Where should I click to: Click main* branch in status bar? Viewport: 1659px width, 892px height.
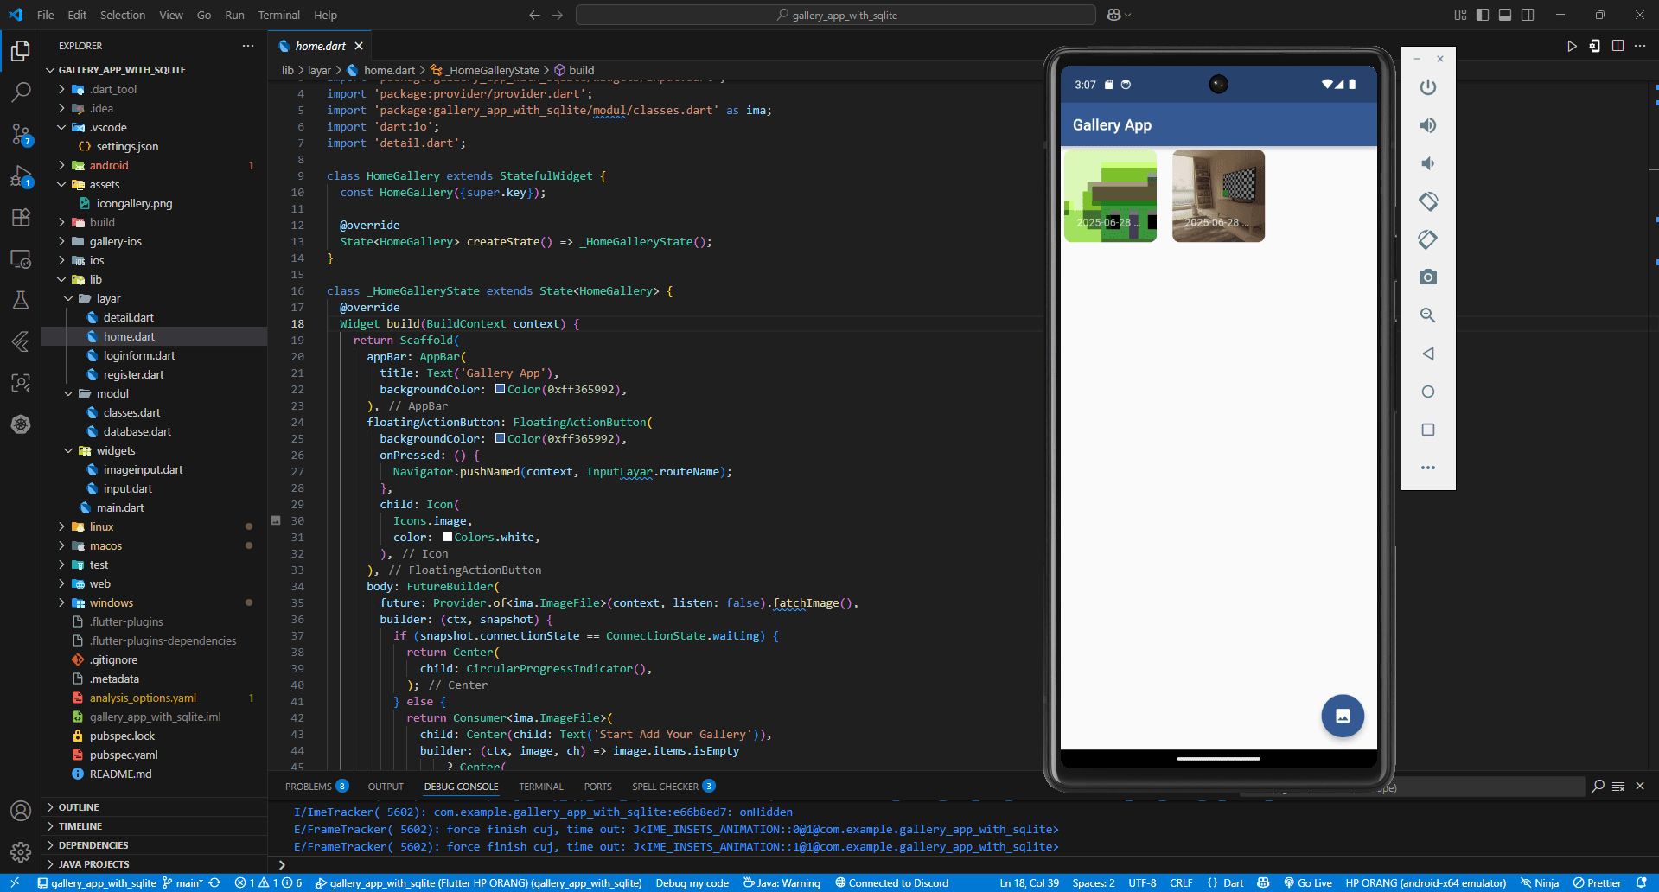point(183,883)
